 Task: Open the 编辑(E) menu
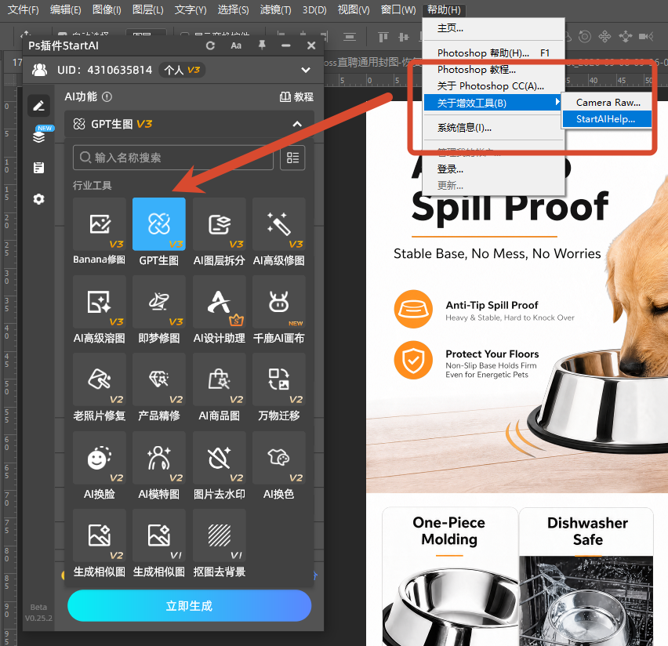point(66,9)
